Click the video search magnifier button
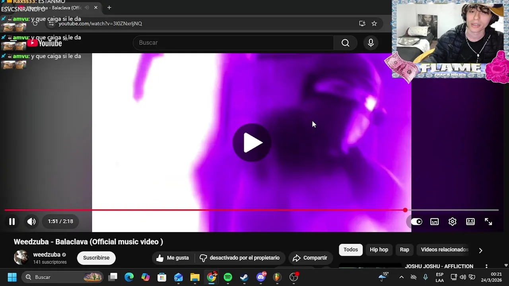Image resolution: width=509 pixels, height=286 pixels. click(345, 43)
